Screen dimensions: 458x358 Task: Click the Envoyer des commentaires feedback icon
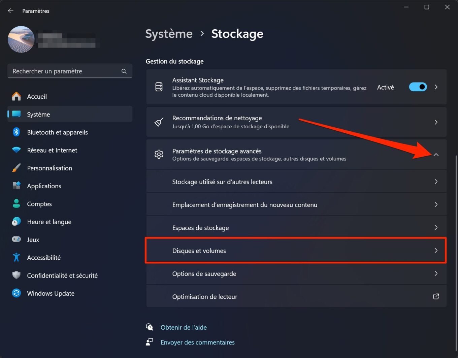tap(150, 342)
